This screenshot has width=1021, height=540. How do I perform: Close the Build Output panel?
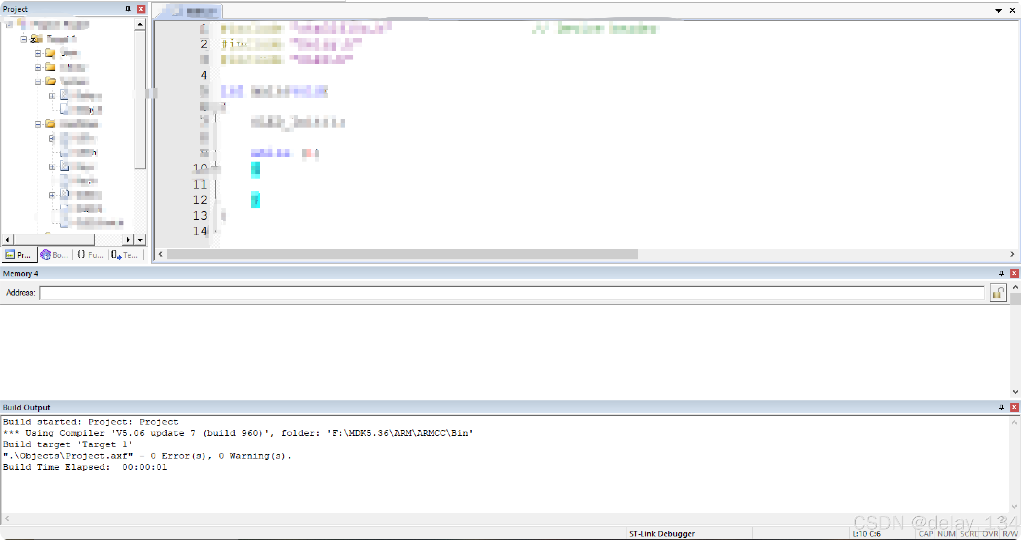[x=1014, y=407]
